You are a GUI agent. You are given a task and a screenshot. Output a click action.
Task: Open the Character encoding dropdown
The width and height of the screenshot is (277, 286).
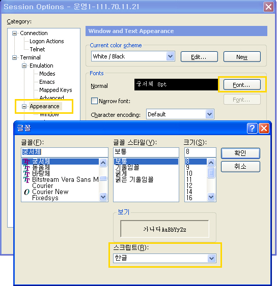coord(209,114)
